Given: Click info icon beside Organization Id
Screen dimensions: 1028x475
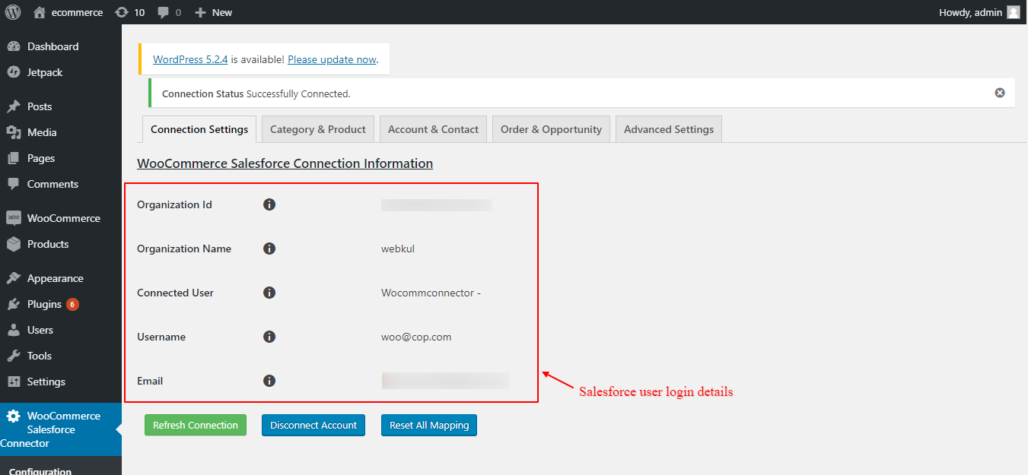Looking at the screenshot, I should 269,204.
